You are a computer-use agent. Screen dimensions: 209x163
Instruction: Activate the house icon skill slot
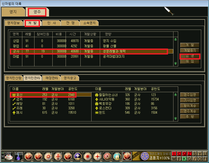pyautogui.click(x=117, y=156)
